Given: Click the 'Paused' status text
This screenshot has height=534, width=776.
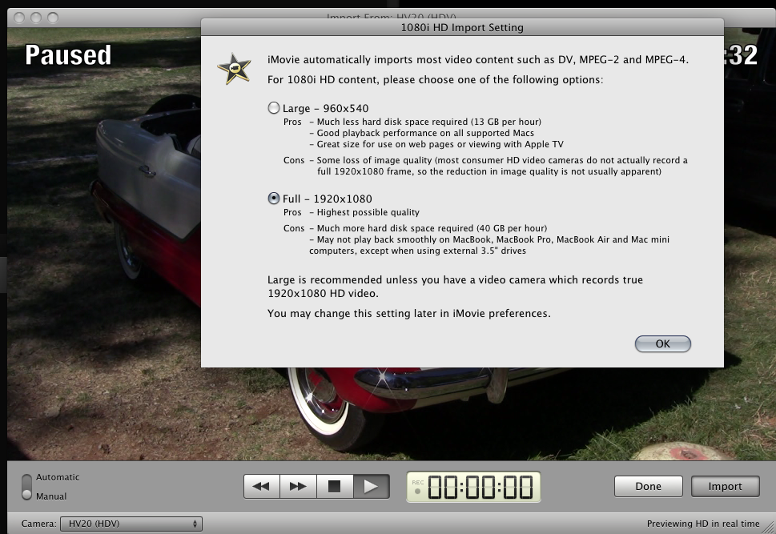Looking at the screenshot, I should 68,55.
